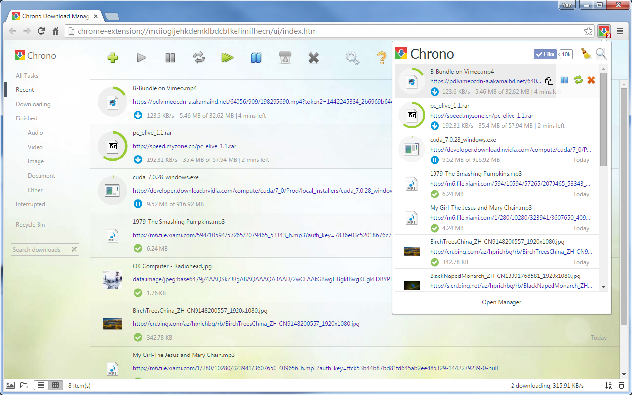
Task: Open Chrono settings with the gear icon
Action: [352, 58]
